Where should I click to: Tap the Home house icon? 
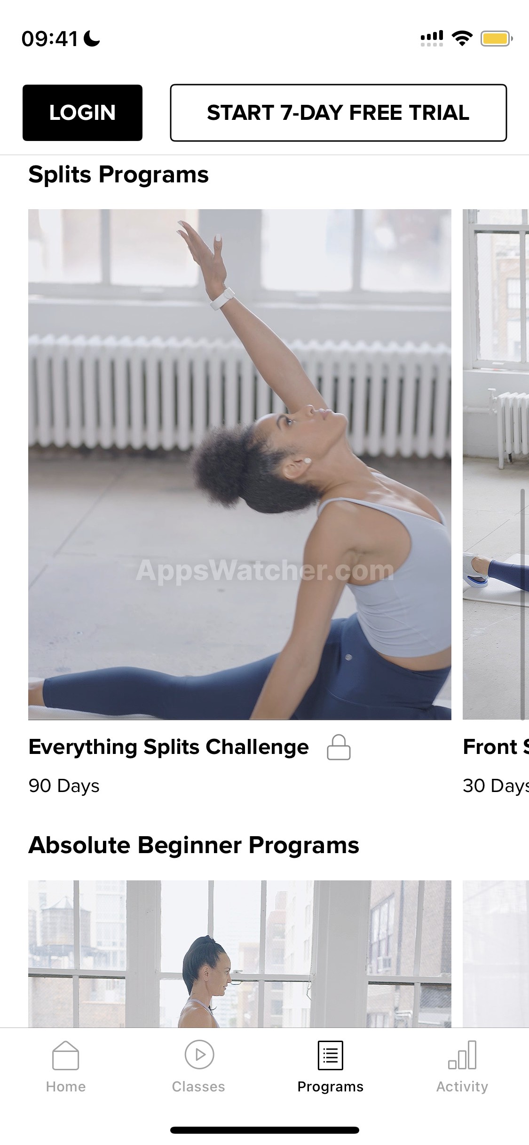[x=65, y=1055]
